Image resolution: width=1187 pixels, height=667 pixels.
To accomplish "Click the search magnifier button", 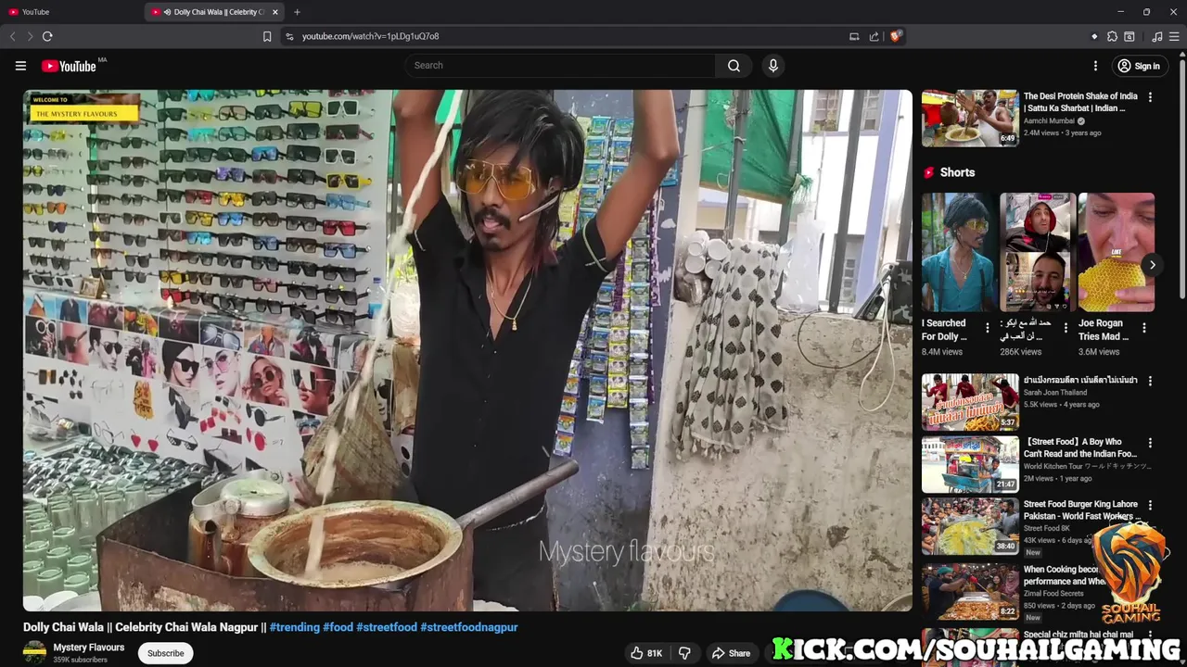I will [734, 66].
